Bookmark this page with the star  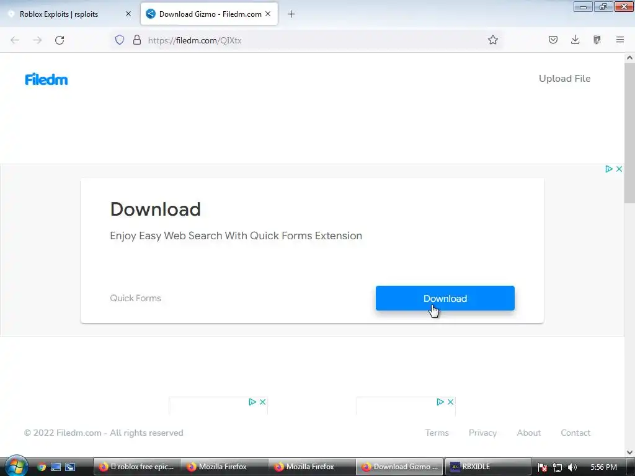tap(492, 40)
